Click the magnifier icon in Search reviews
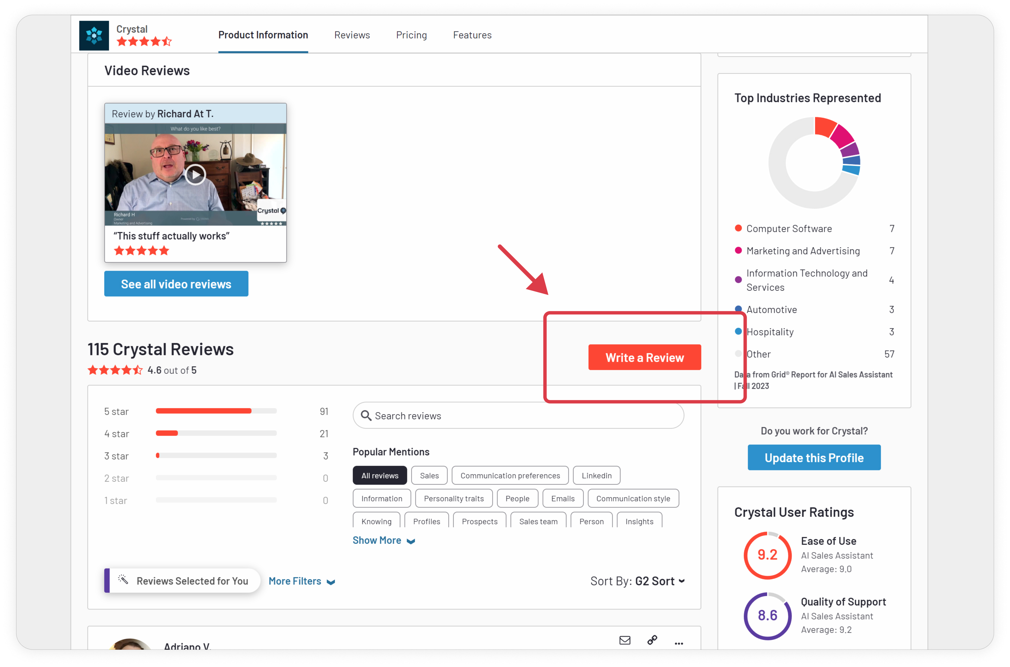 tap(366, 416)
